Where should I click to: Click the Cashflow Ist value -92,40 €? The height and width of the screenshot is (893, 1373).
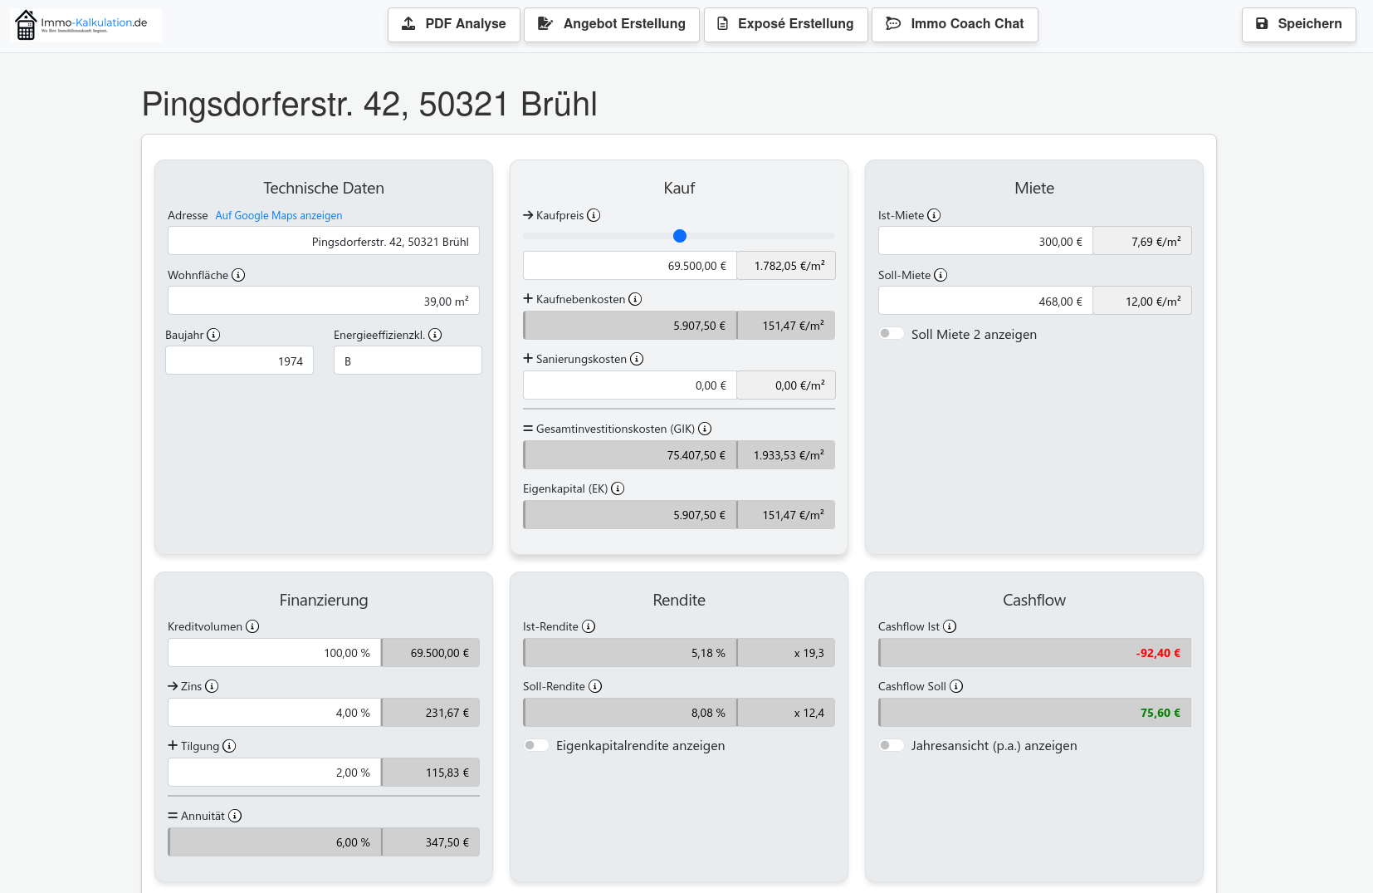pyautogui.click(x=1034, y=653)
